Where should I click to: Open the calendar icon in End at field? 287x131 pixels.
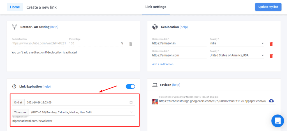[131, 102]
